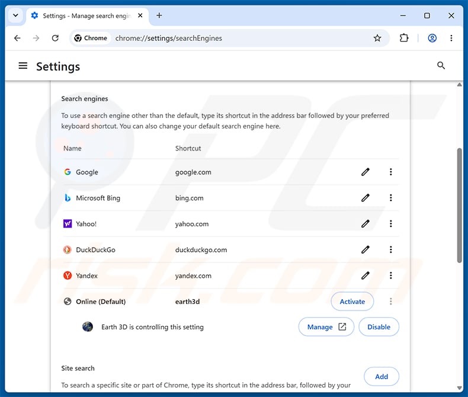Edit the Microsoft Bing entry
The height and width of the screenshot is (397, 468).
366,198
